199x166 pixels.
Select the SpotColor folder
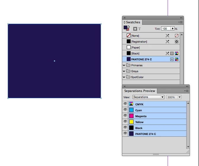[151, 77]
